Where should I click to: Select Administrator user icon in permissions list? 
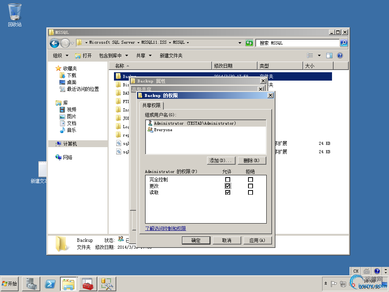pos(150,123)
